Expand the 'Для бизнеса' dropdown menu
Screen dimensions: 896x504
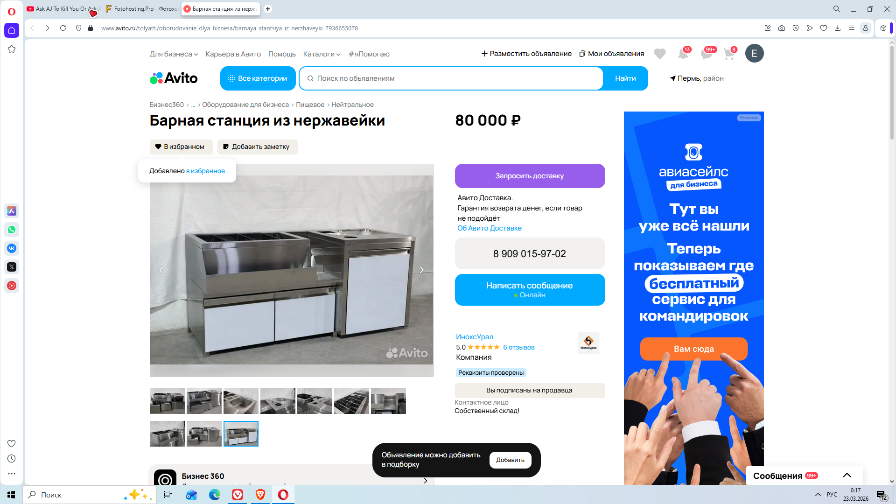(174, 54)
